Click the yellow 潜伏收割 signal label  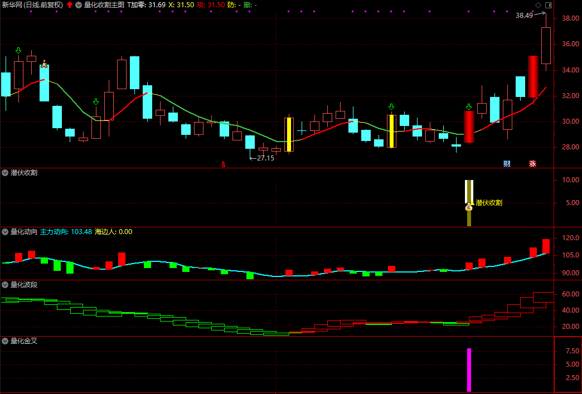pos(489,202)
